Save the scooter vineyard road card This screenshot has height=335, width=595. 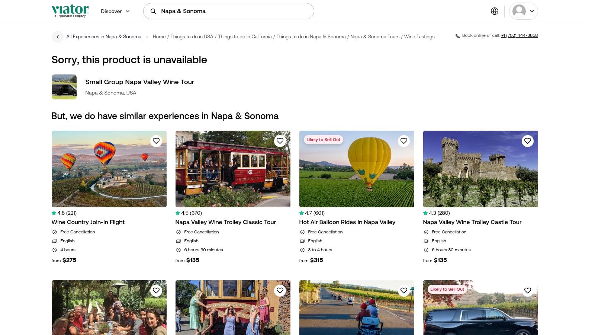point(404,291)
